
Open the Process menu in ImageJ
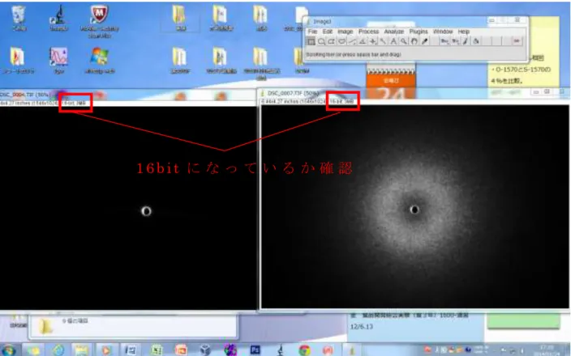pyautogui.click(x=368, y=32)
